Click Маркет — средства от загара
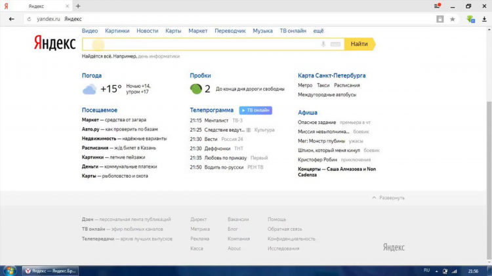 point(114,120)
